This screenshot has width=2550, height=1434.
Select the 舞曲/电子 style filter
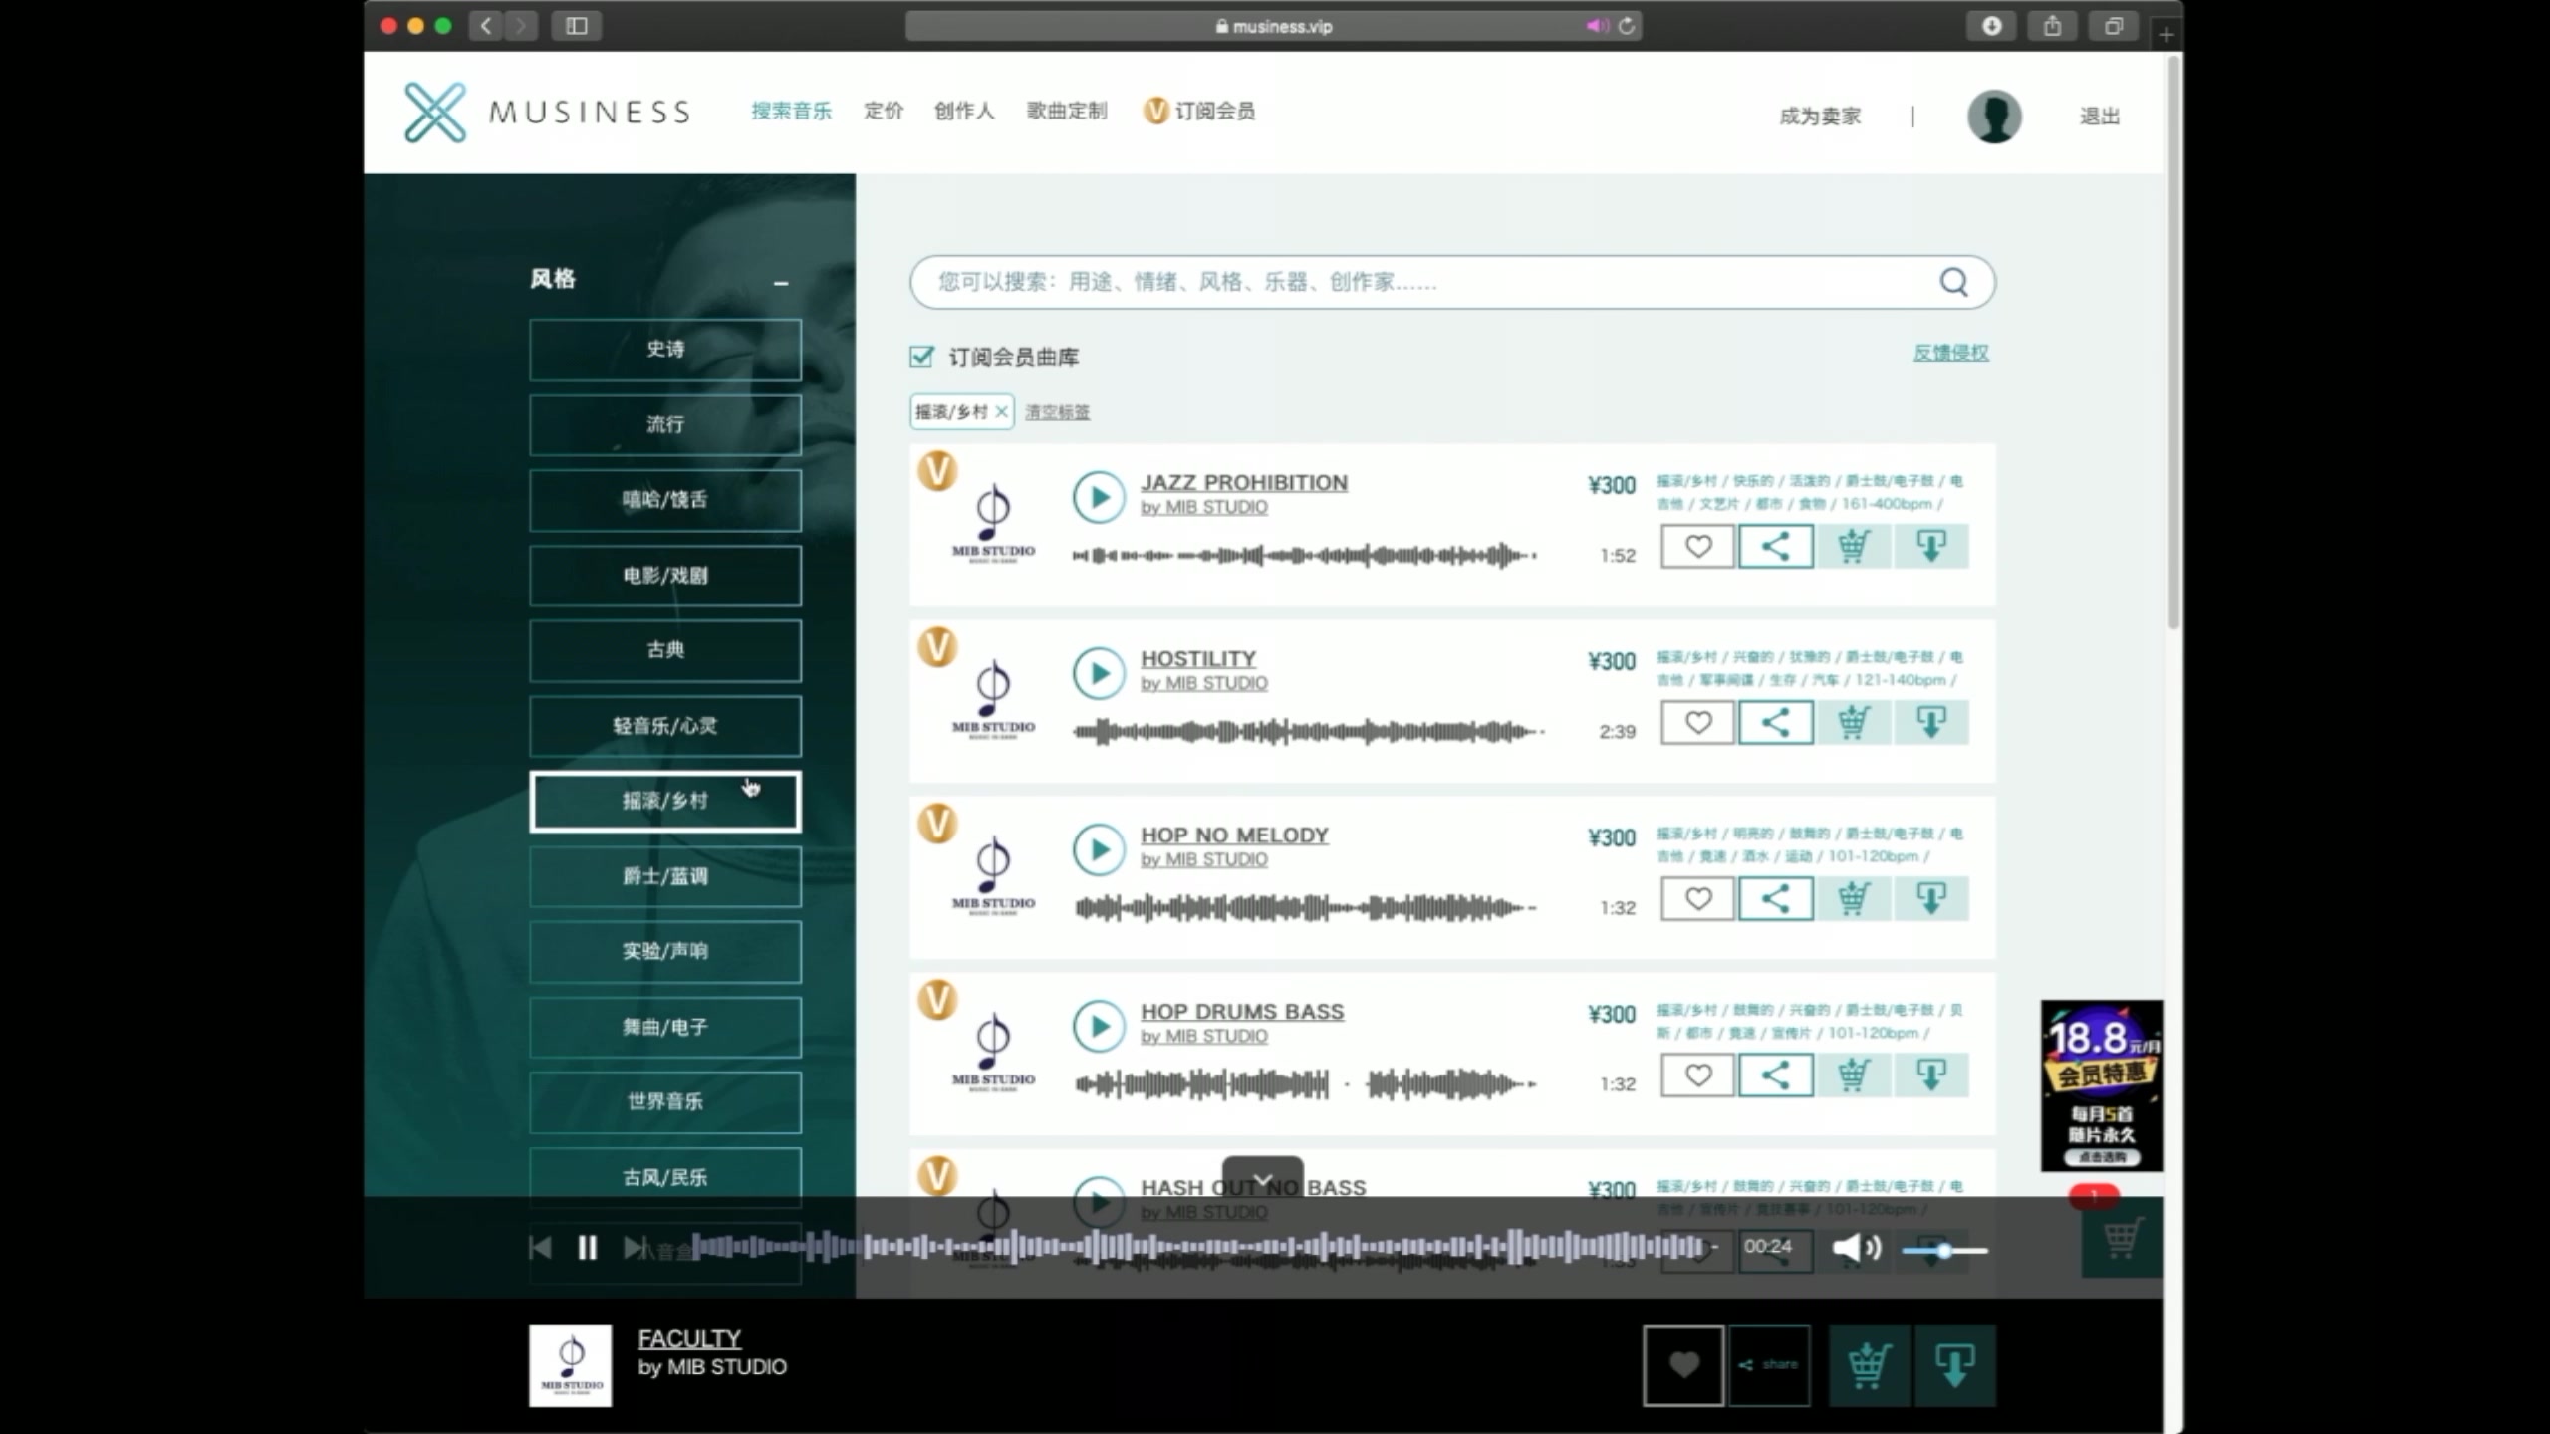click(664, 1027)
